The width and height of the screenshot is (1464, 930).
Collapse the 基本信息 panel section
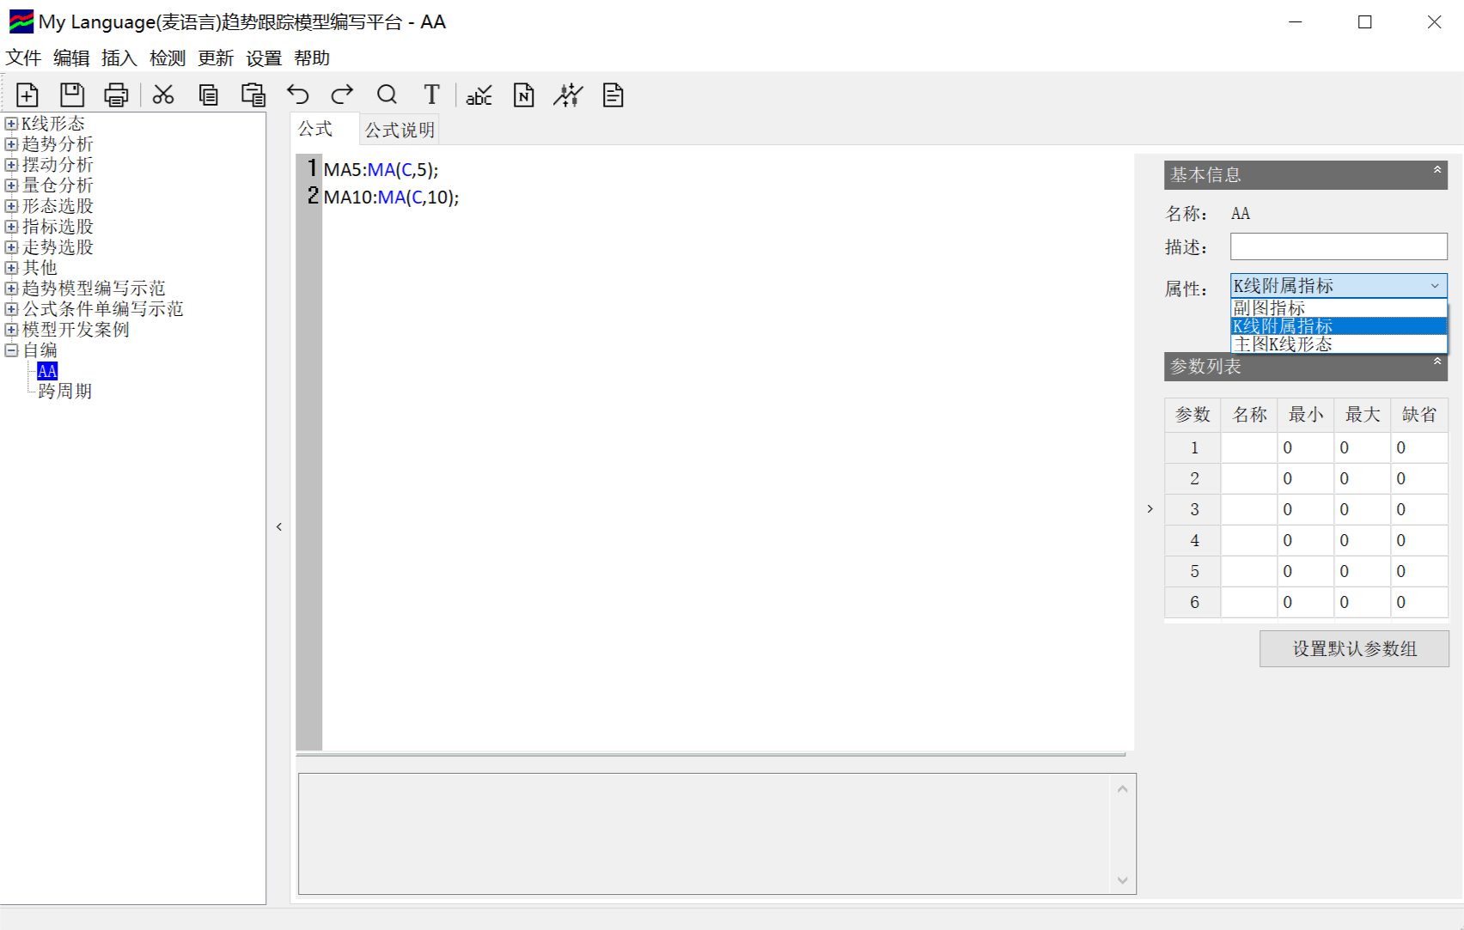pyautogui.click(x=1437, y=171)
